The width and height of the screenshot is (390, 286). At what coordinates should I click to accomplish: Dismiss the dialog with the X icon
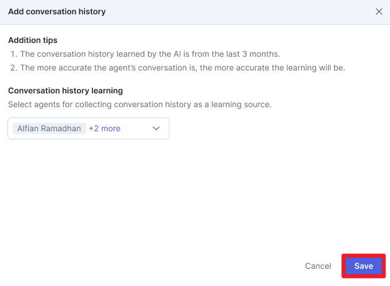[x=379, y=11]
